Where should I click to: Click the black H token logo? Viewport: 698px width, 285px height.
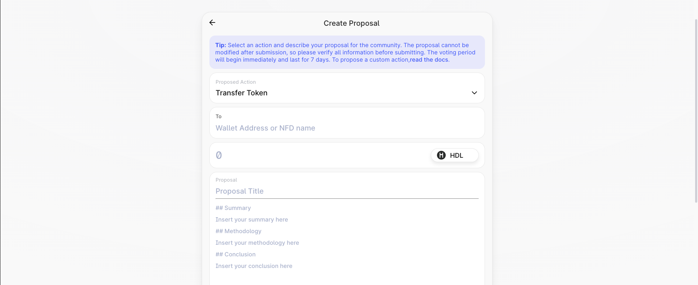pyautogui.click(x=441, y=155)
